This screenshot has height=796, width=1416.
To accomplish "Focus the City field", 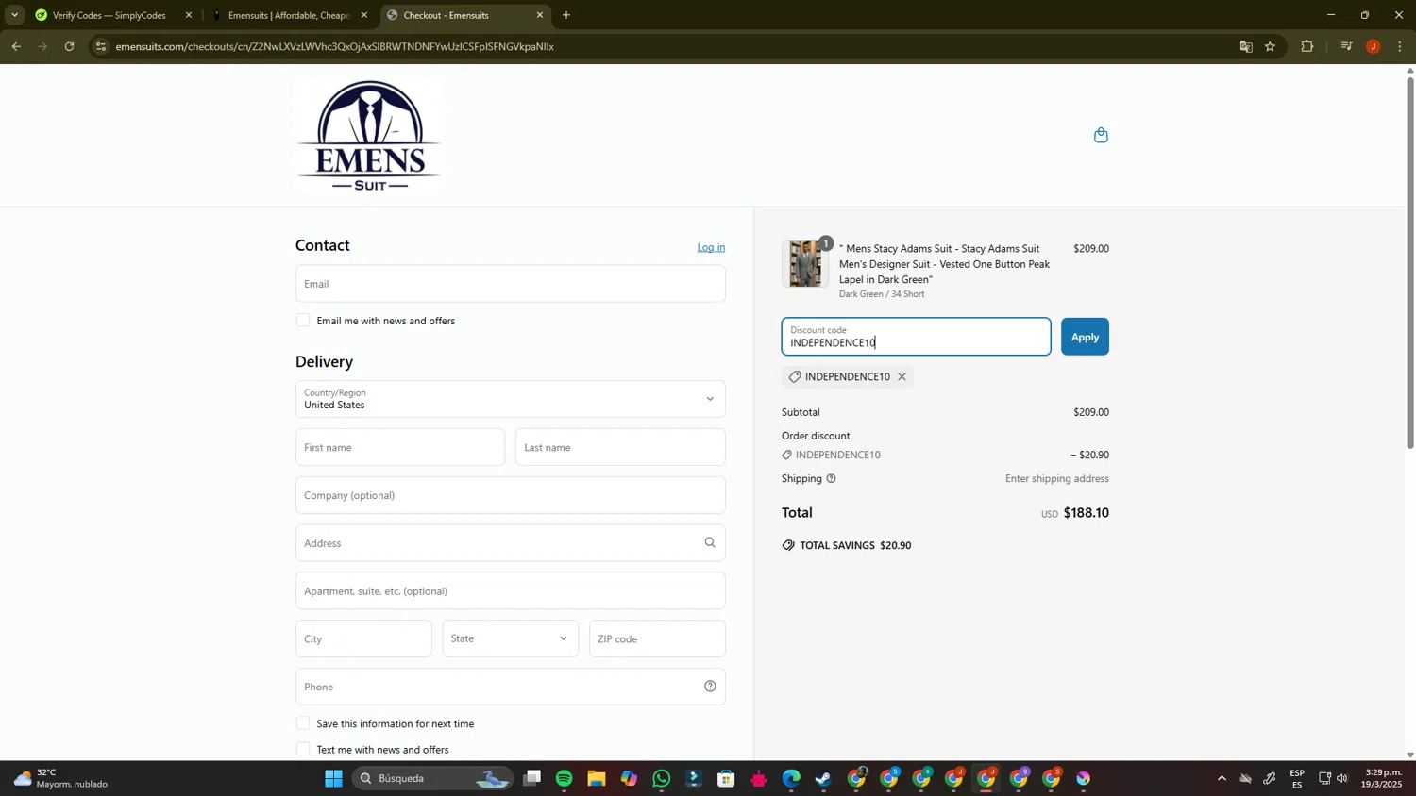I will tap(363, 638).
